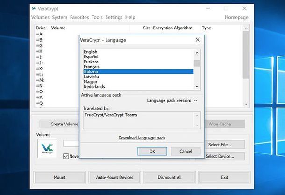Screen dimensions: 285x195
Task: Click language list scroll up arrow
Action: [x=197, y=53]
